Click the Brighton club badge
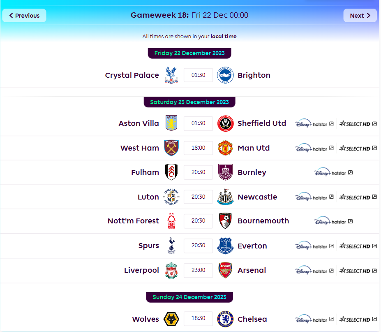The width and height of the screenshot is (381, 332). 225,75
